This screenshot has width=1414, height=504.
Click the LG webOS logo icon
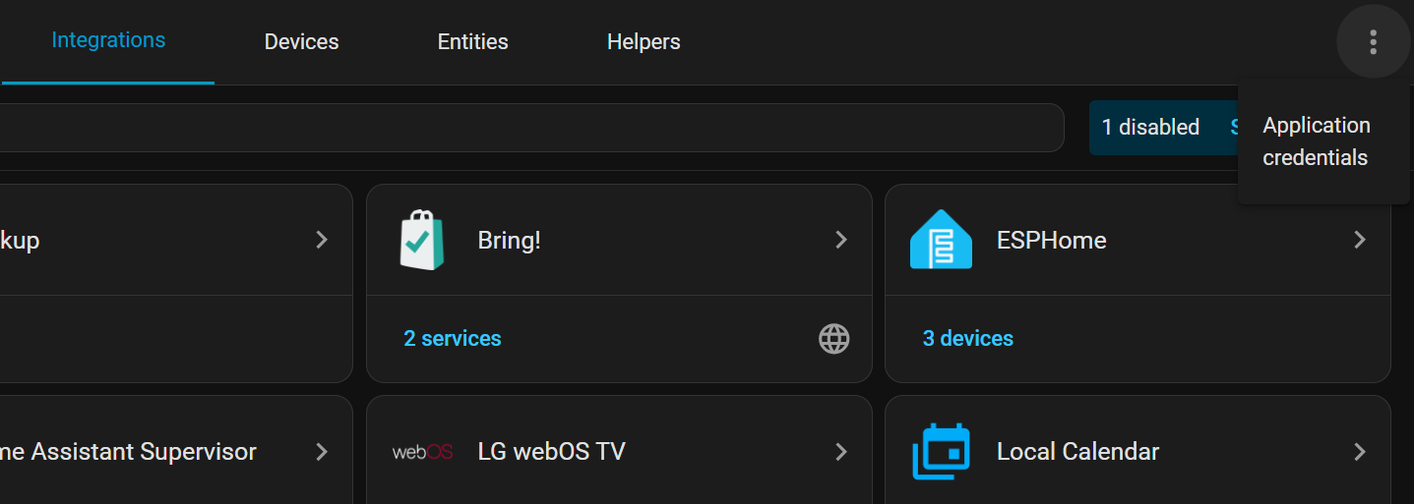[422, 452]
